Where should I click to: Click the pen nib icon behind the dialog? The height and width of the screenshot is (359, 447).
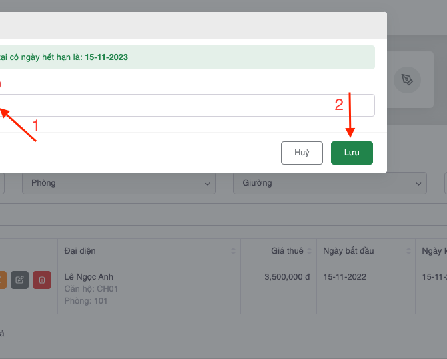click(406, 80)
